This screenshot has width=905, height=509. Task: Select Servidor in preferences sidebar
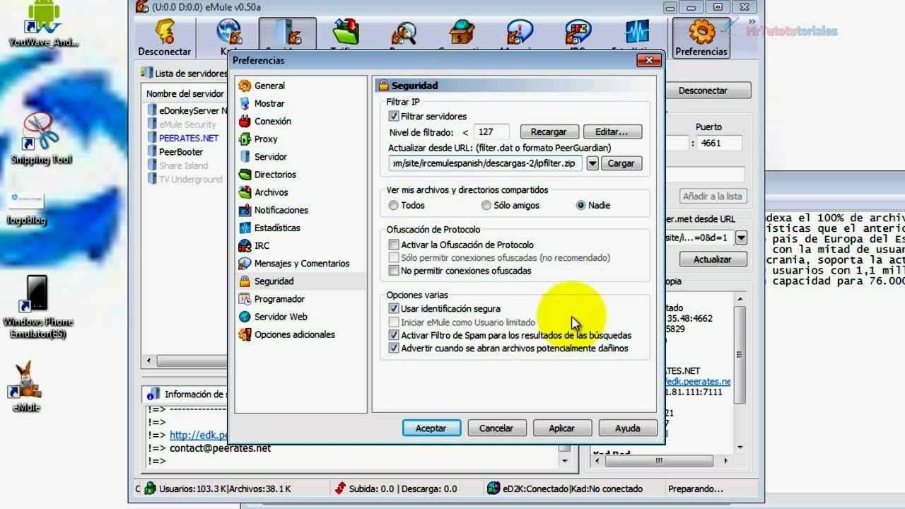(x=270, y=156)
